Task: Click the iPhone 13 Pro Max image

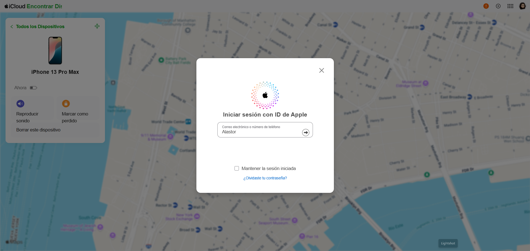Action: coord(55,51)
